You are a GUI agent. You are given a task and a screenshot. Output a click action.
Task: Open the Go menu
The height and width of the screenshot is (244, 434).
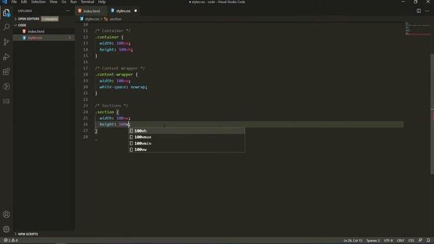coord(64,2)
